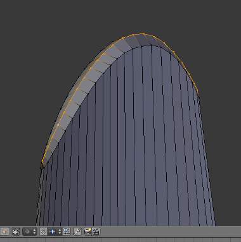Image resolution: width=241 pixels, height=242 pixels.
Task: Click the snap target options icon
Action: 67,232
